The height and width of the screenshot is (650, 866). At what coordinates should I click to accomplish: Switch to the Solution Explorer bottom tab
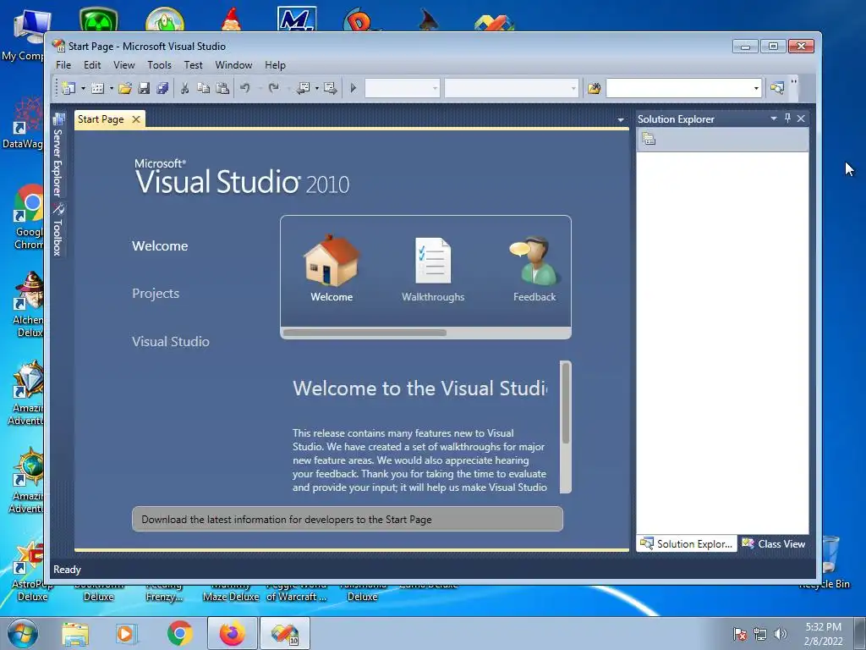[687, 544]
